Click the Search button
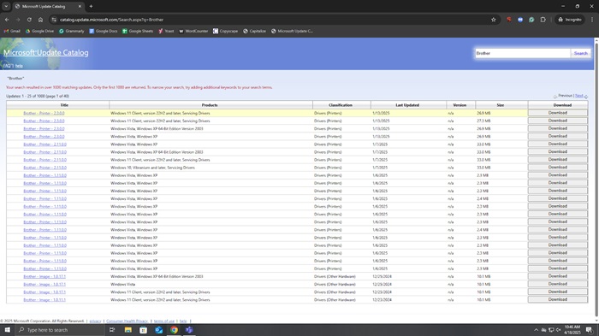 [x=580, y=53]
